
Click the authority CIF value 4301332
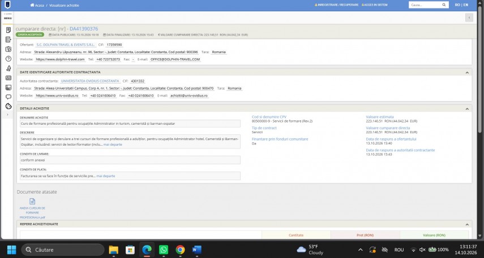tap(138, 81)
